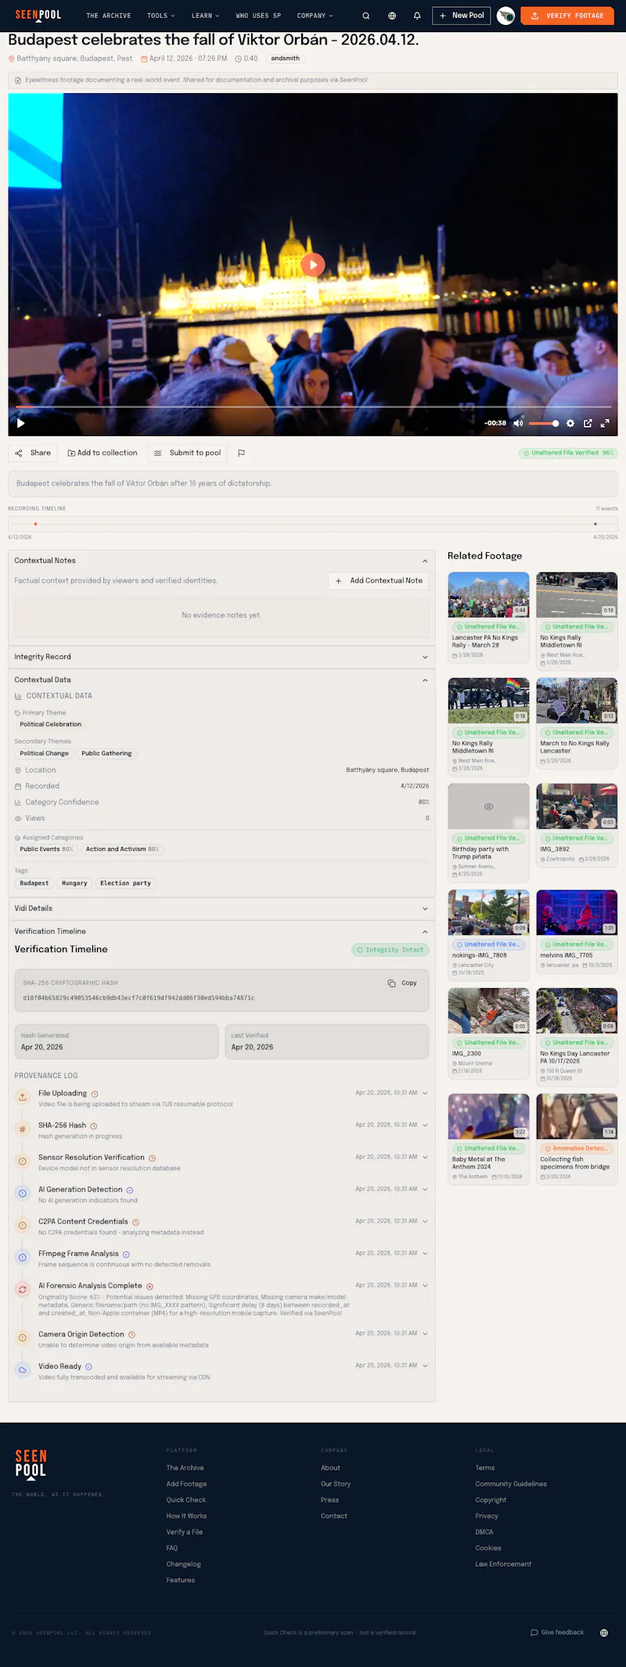Open the Company dropdown menu
Viewport: 626px width, 1667px height.
coord(315,16)
